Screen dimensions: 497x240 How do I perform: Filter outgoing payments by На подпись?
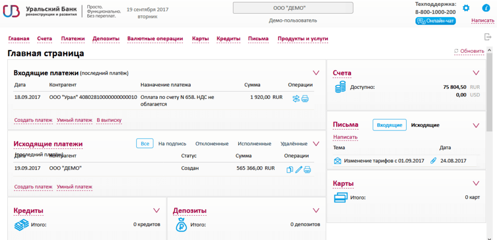[172, 144]
